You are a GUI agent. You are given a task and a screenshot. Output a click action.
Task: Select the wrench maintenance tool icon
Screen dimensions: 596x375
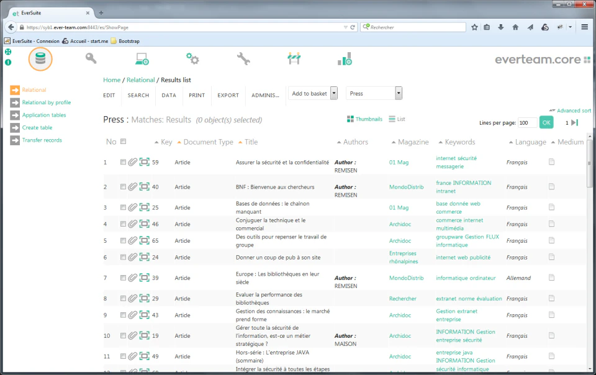(x=243, y=58)
